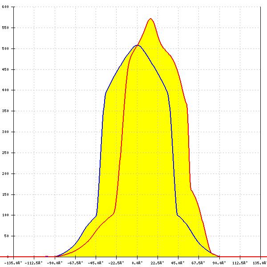Click the 600 y-axis label

[x=5, y=7]
